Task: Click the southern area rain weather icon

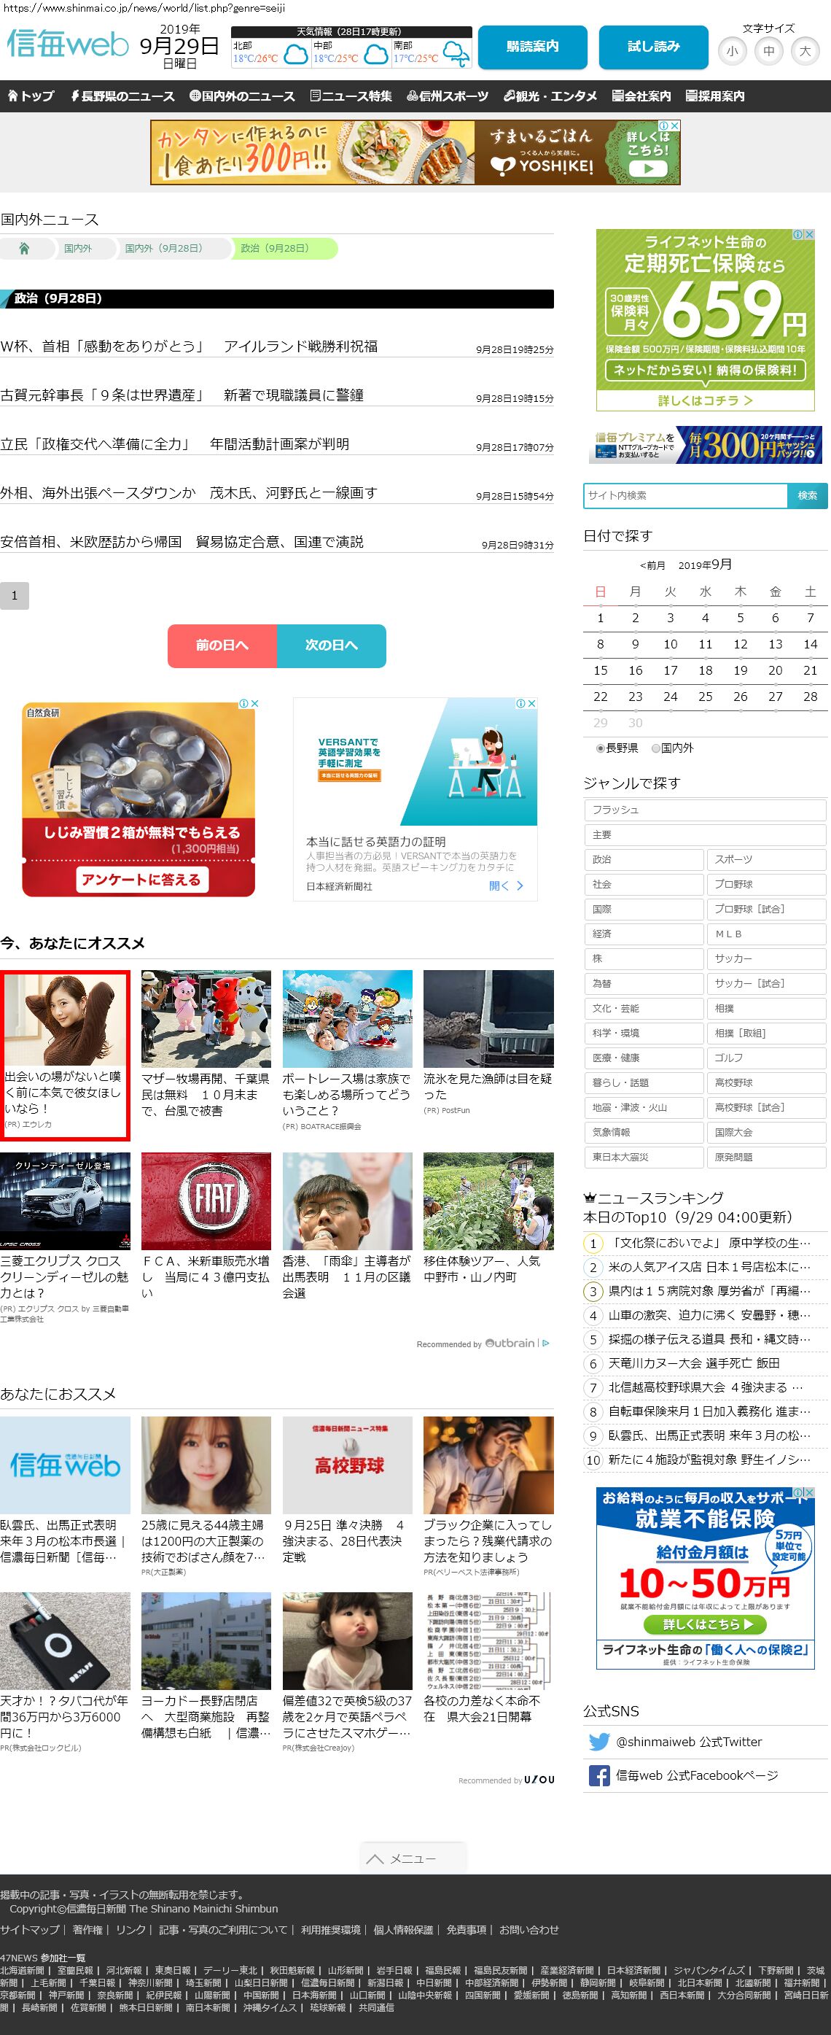Action: (456, 55)
